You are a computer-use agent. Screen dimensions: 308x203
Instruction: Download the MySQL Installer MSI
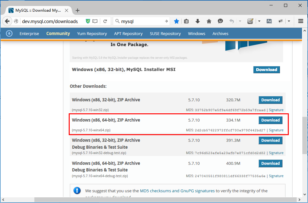[x=267, y=70]
